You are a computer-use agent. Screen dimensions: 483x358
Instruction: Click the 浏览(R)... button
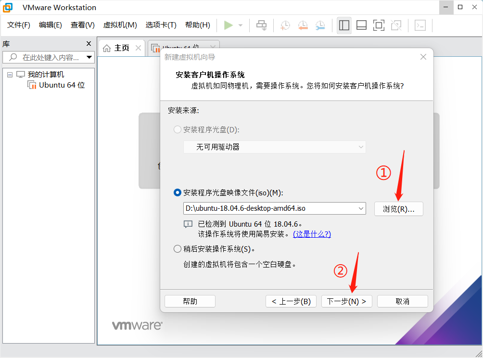tap(399, 209)
